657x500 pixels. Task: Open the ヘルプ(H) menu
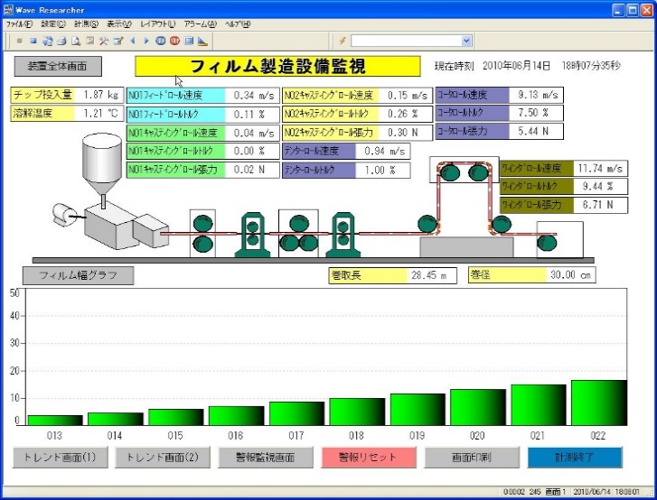(238, 24)
